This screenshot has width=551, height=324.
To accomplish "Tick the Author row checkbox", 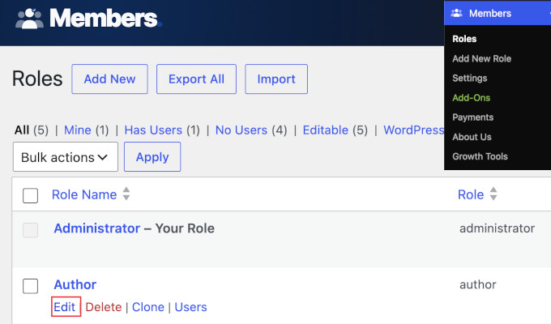I will point(31,286).
